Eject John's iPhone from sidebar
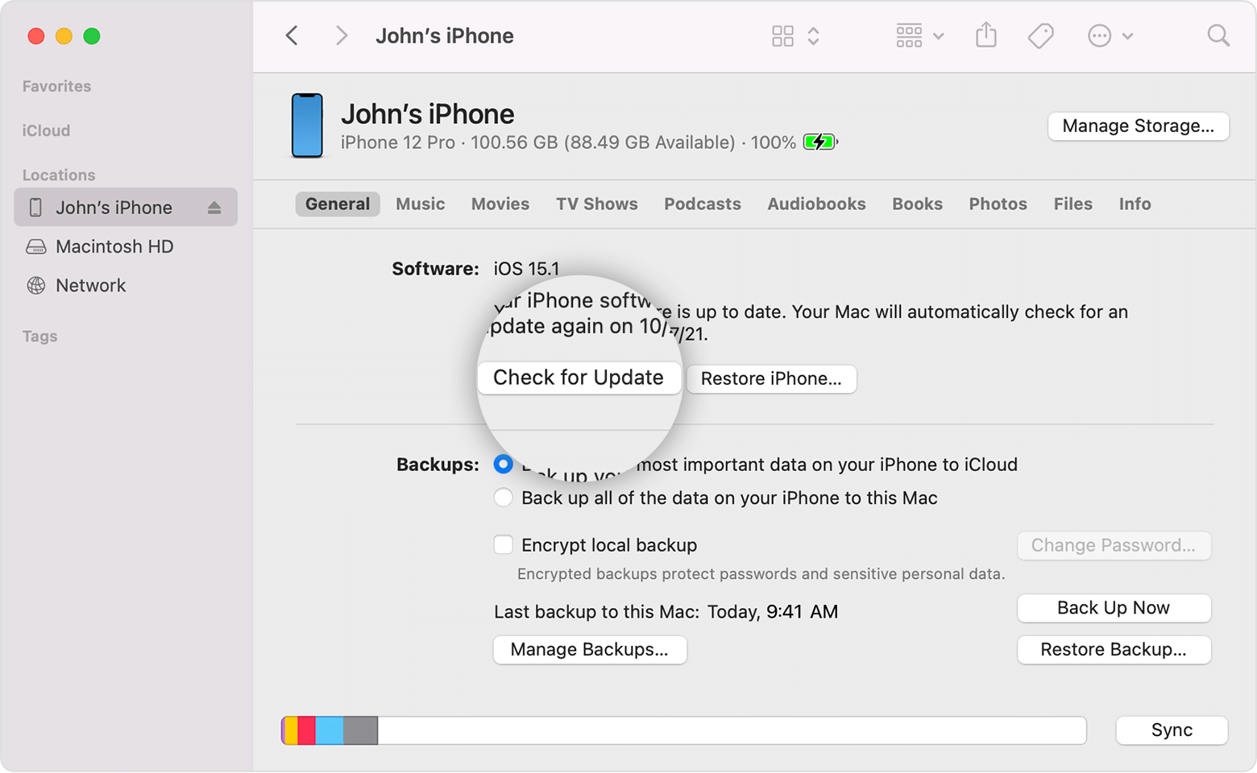 pos(214,208)
